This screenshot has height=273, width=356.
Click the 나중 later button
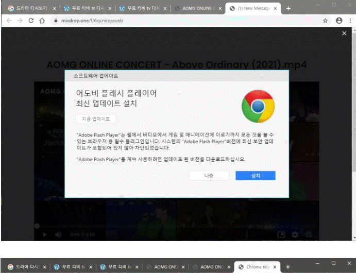pyautogui.click(x=209, y=176)
